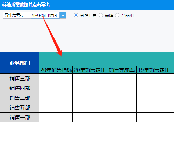Select the 产品组 radio button
This screenshot has height=142, width=174.
(x=117, y=15)
